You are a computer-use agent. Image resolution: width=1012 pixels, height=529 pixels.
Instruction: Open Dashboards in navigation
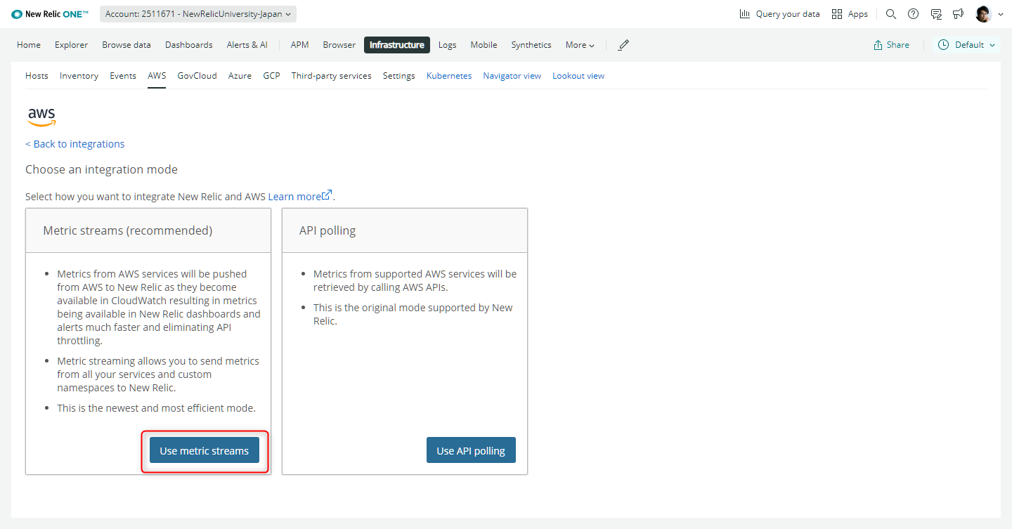coord(189,45)
